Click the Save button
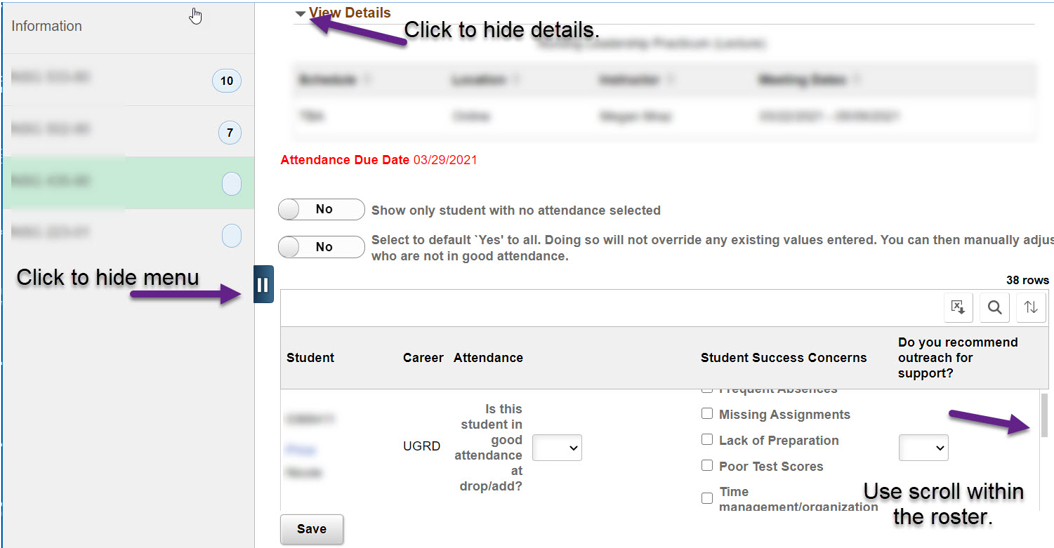 tap(312, 529)
